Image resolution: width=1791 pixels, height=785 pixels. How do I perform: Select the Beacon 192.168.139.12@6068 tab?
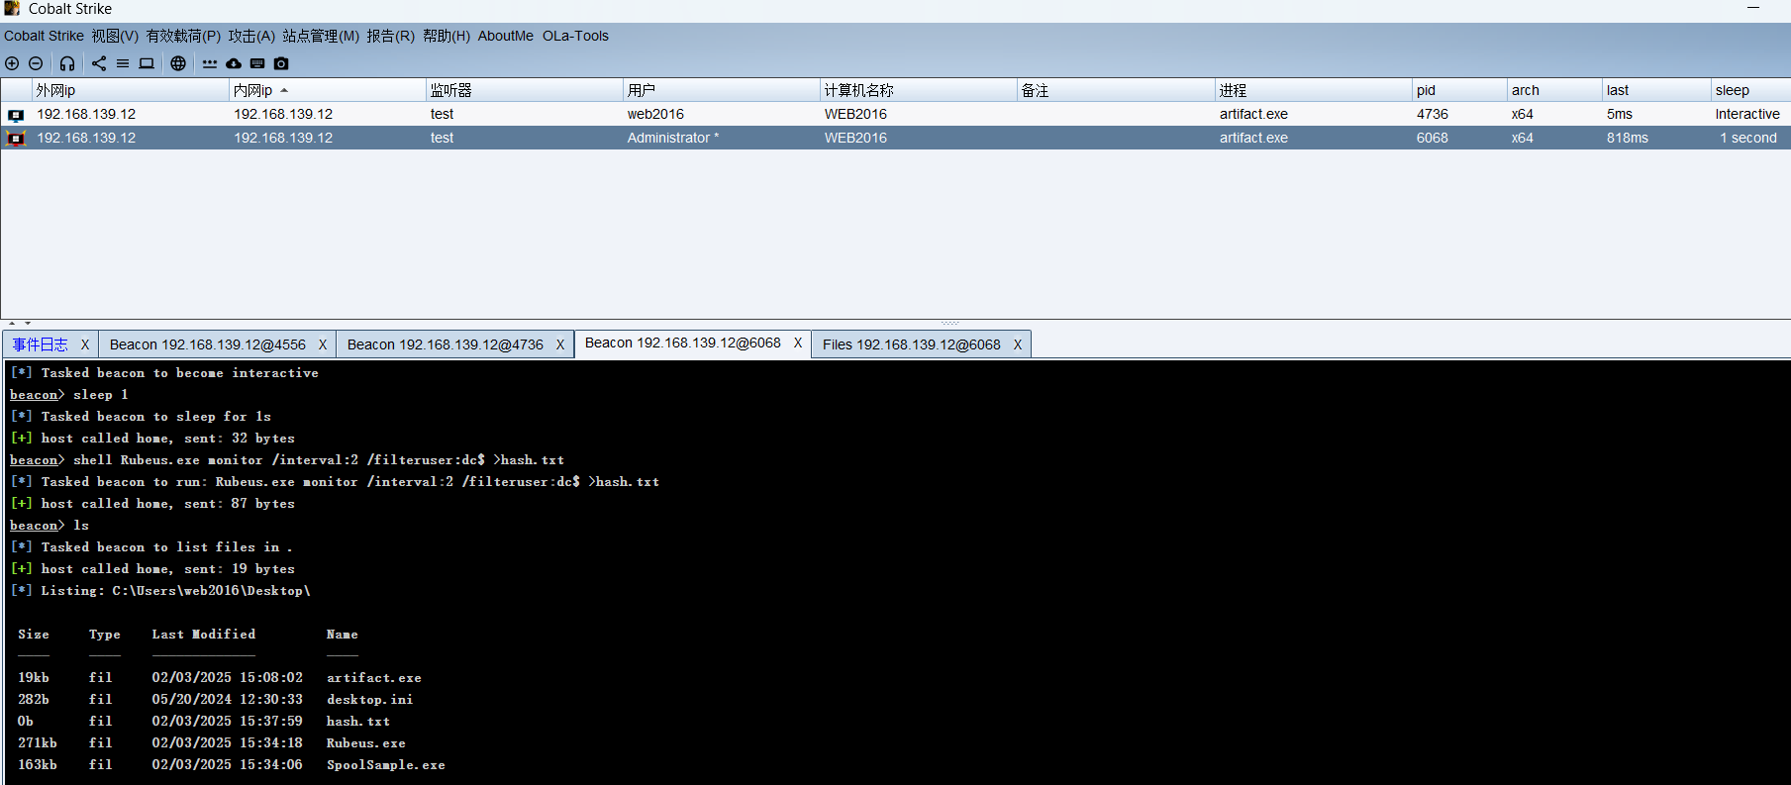[x=683, y=343]
